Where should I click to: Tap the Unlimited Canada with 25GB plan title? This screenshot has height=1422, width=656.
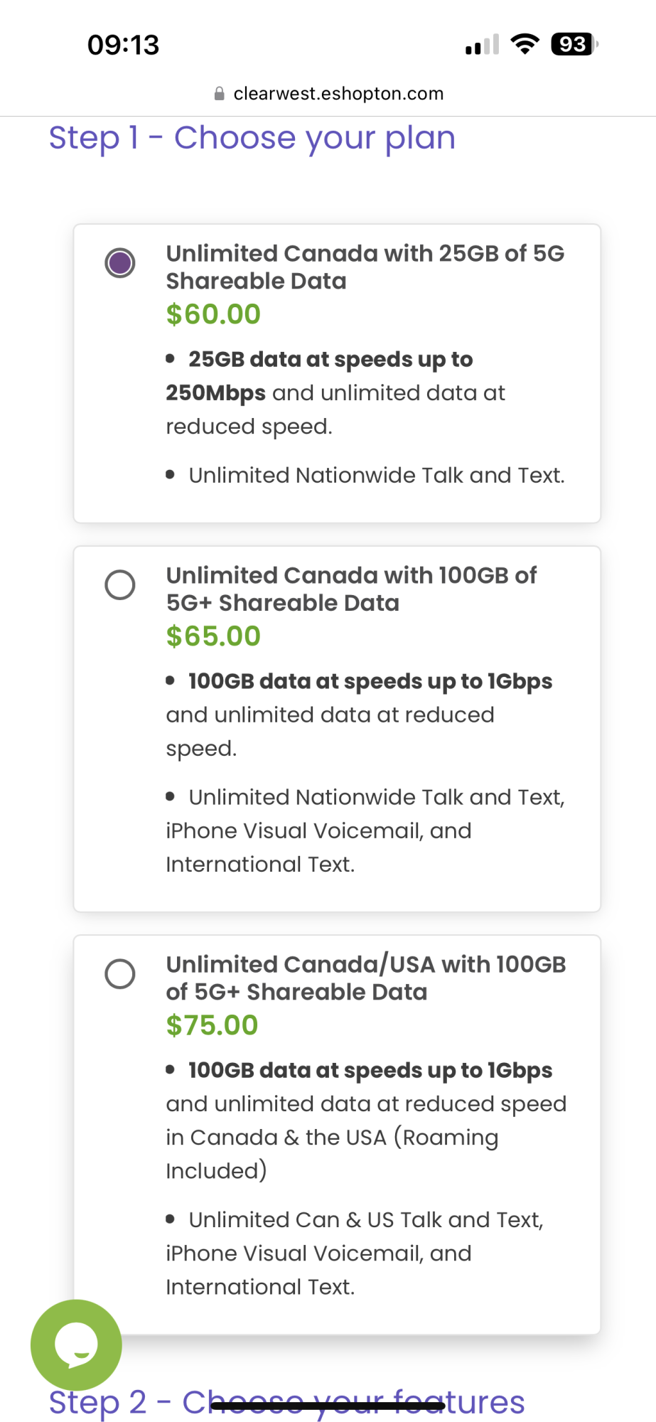(365, 267)
